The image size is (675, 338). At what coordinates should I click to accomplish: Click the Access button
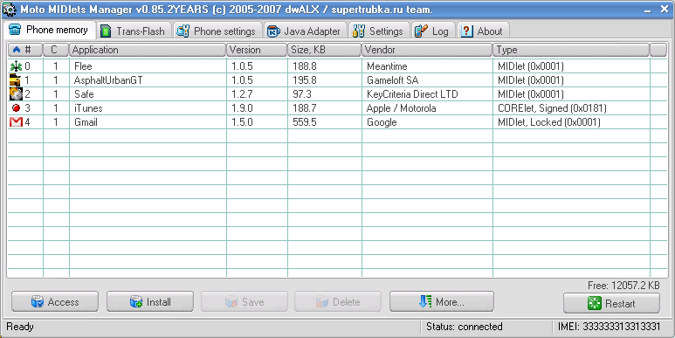point(55,302)
